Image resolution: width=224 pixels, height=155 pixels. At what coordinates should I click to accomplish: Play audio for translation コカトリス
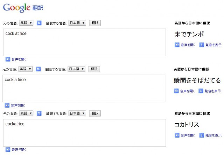(177, 135)
